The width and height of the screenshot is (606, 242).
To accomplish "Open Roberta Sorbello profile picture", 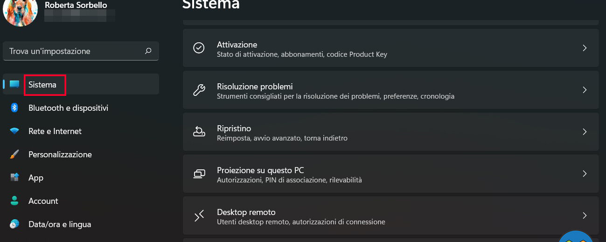I will (x=20, y=12).
